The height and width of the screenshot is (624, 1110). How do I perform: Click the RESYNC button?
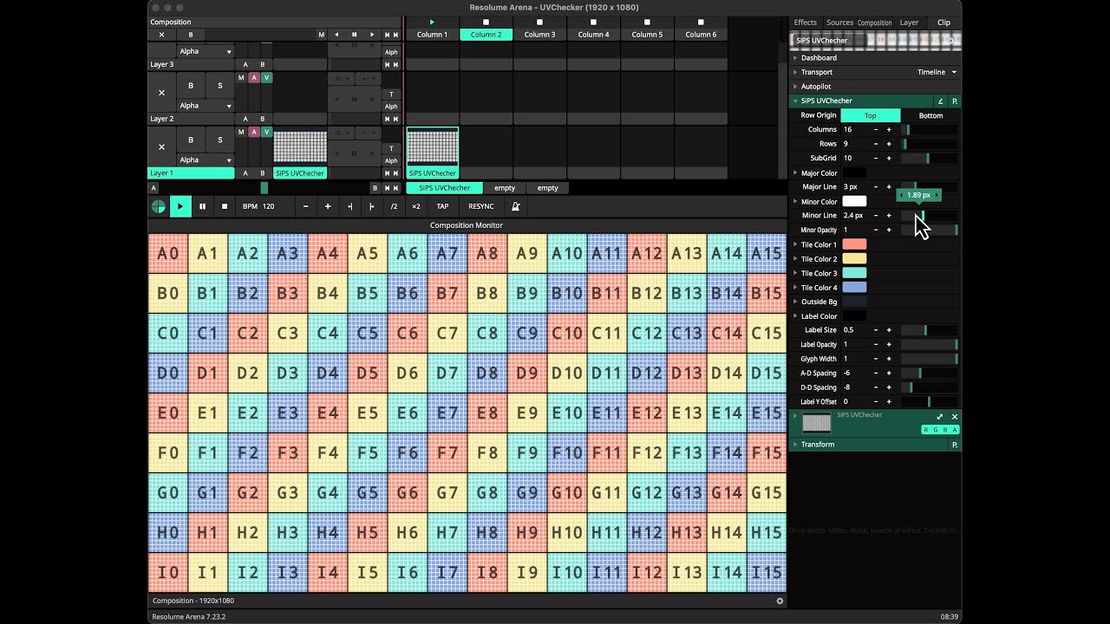[x=481, y=206]
